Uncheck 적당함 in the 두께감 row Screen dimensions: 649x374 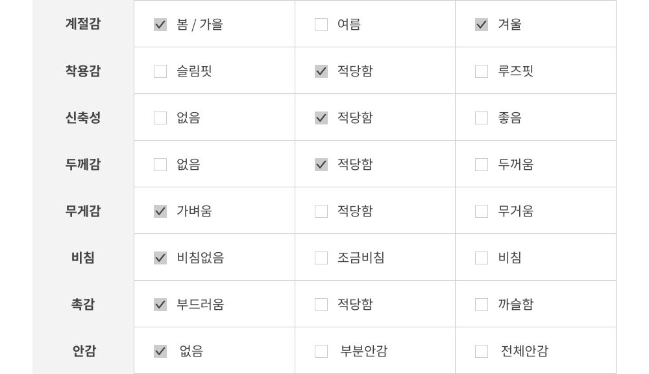[x=321, y=165]
